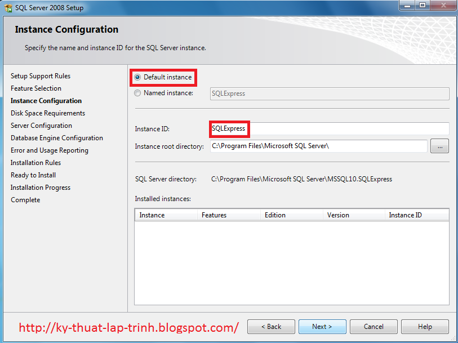Select Feature Selection step
The height and width of the screenshot is (343, 458).
(x=36, y=88)
